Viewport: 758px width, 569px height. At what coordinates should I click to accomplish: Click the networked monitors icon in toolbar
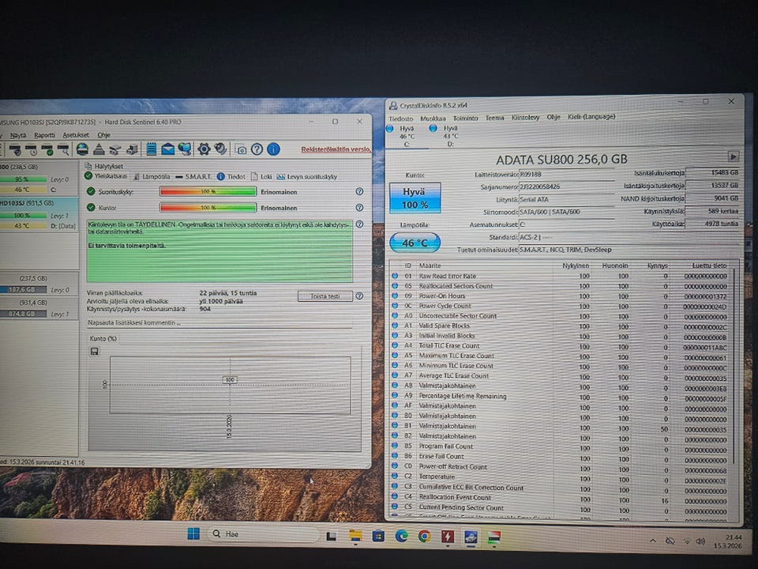point(185,149)
